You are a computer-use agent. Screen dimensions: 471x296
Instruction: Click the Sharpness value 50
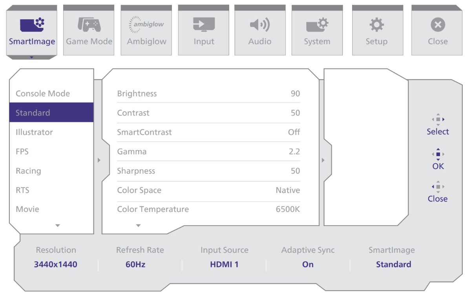click(x=295, y=171)
